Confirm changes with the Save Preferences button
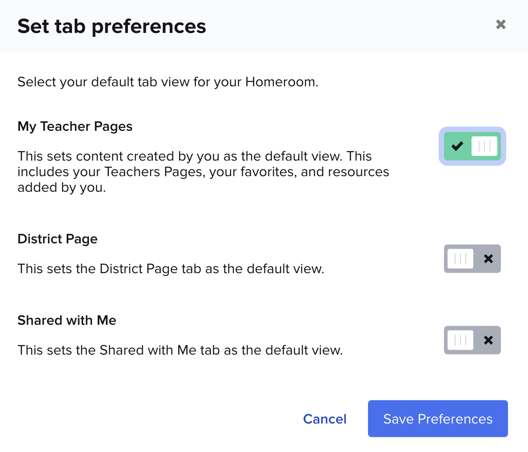This screenshot has height=452, width=528. pos(437,419)
